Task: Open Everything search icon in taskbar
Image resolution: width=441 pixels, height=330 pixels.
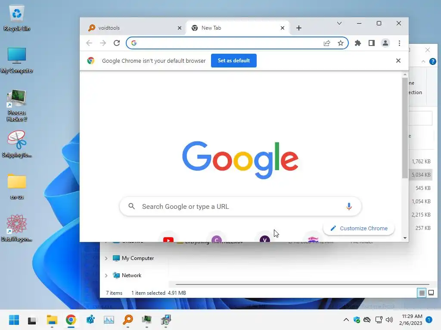Action: tap(127, 320)
